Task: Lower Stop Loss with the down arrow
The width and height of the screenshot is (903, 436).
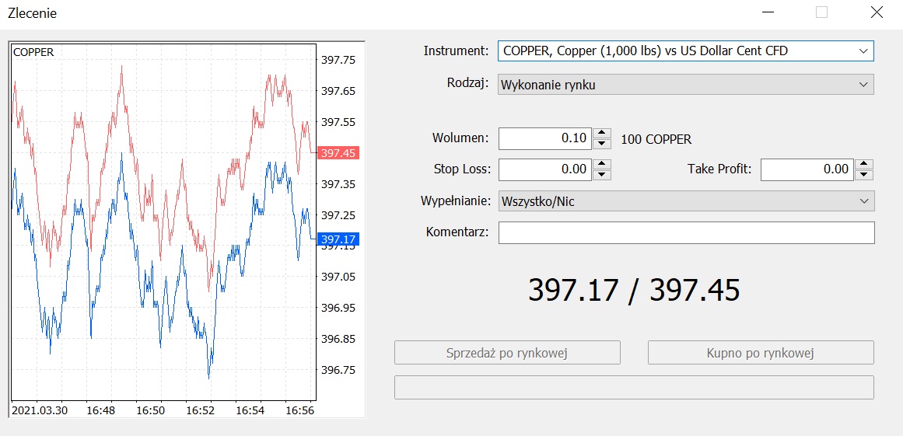Action: (x=601, y=174)
